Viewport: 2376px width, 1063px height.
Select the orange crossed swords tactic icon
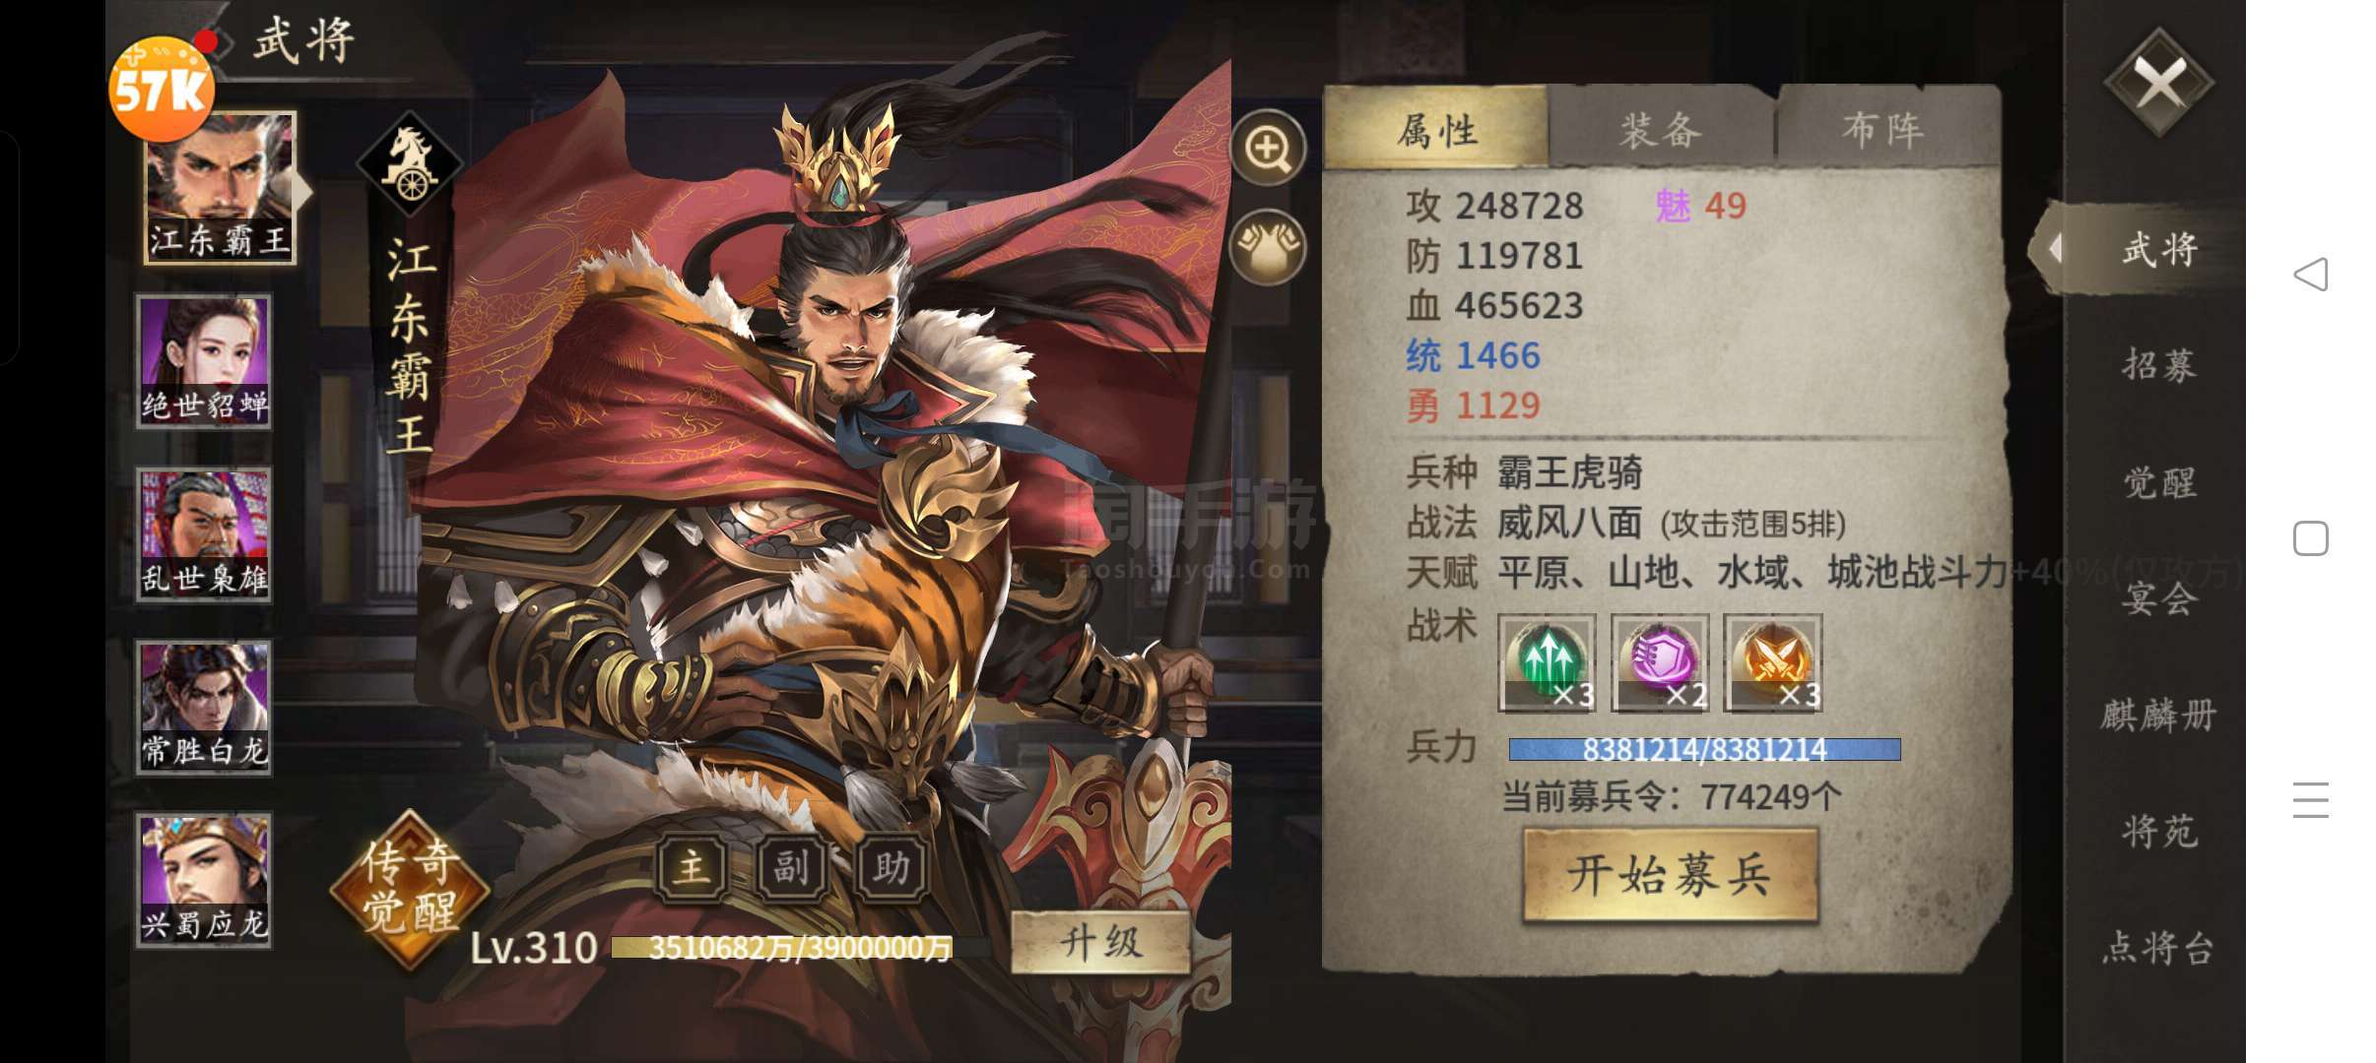point(1773,662)
